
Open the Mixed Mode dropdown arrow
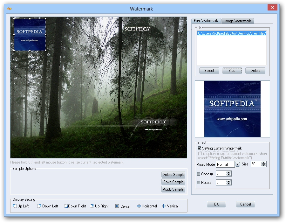(237, 164)
